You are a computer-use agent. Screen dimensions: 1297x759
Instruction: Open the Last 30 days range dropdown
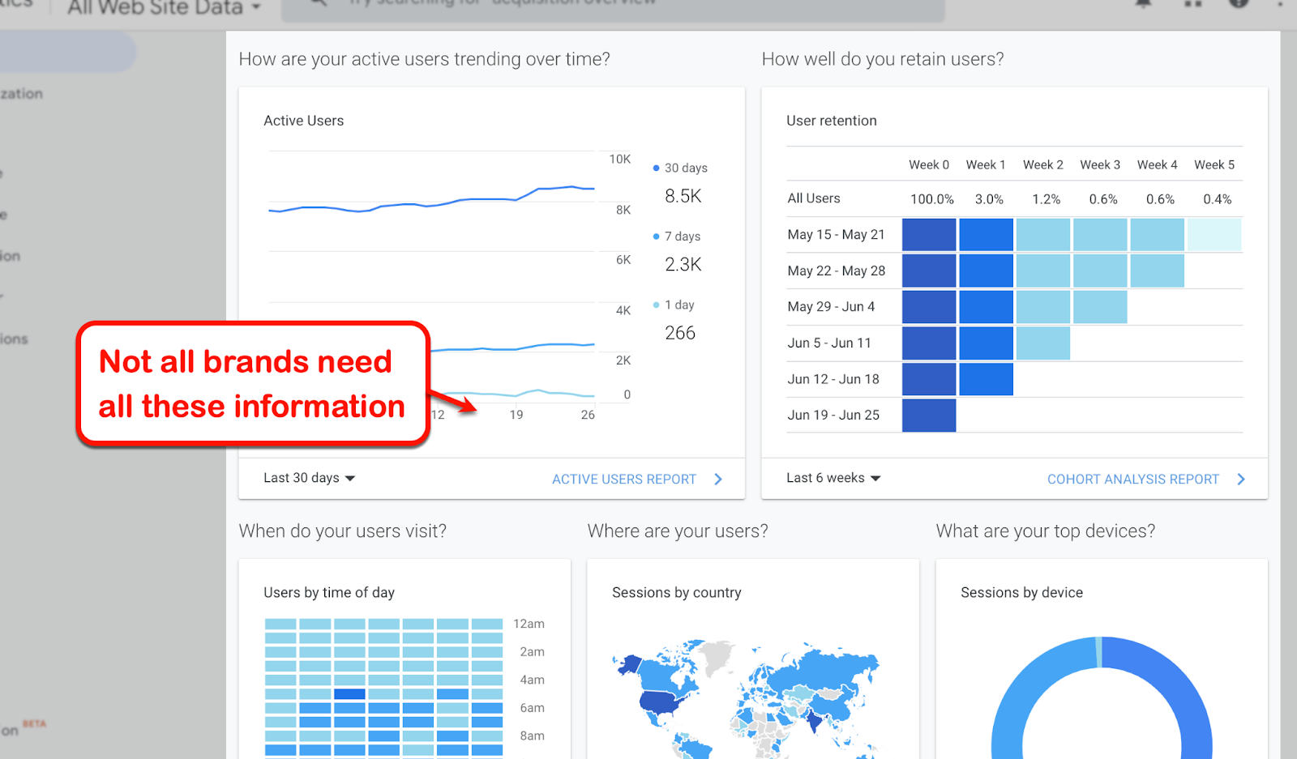pos(310,478)
